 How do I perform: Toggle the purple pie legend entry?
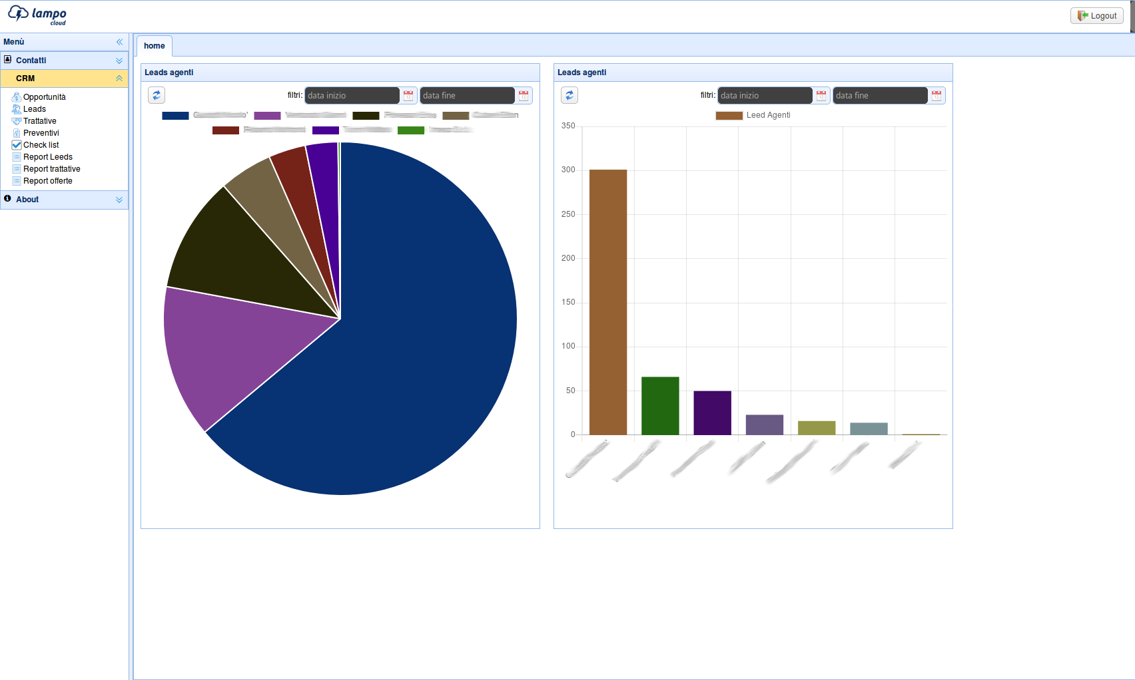[267, 116]
